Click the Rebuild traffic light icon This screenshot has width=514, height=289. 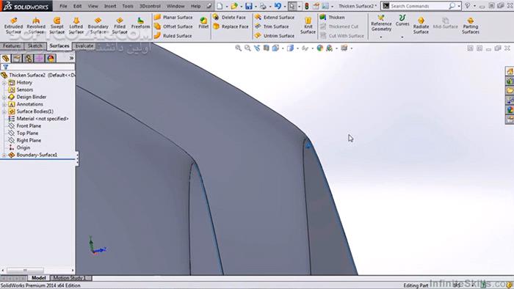tap(307, 6)
